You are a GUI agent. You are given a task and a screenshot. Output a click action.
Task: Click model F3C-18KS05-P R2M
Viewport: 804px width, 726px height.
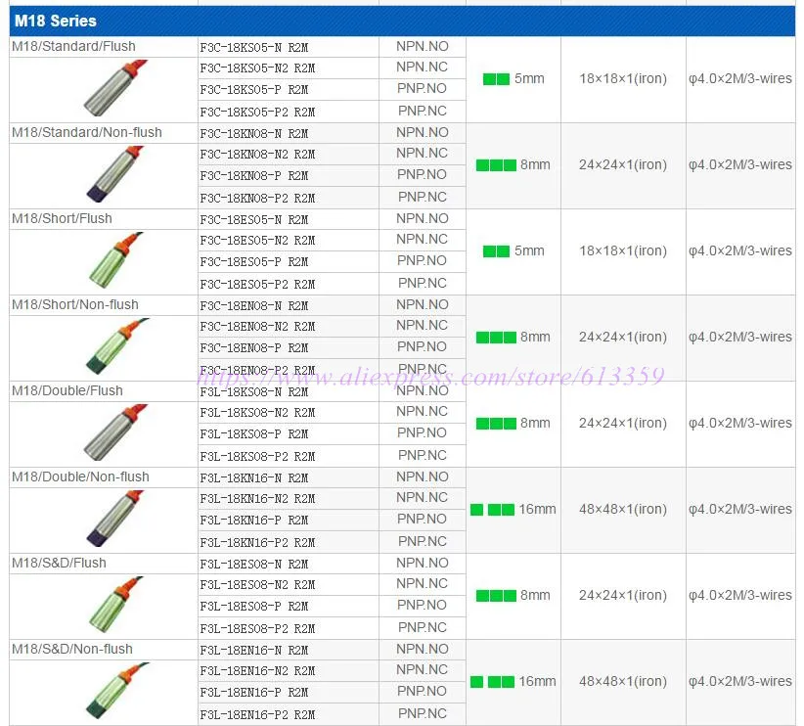click(254, 90)
